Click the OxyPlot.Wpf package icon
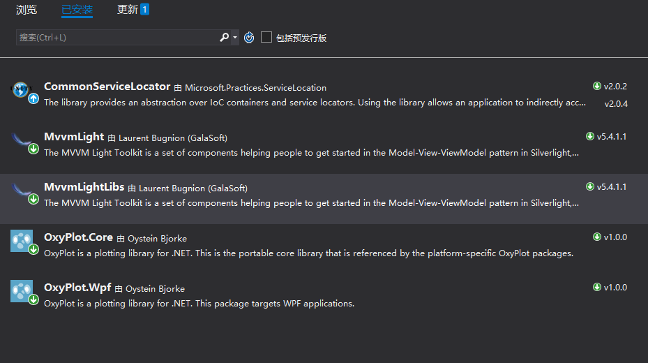The height and width of the screenshot is (363, 648). [x=22, y=291]
